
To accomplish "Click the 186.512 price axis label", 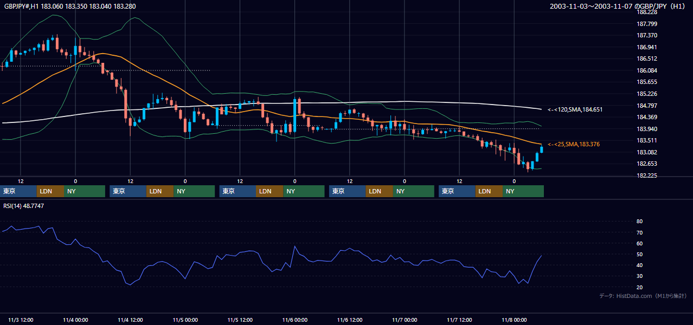I will (646, 58).
